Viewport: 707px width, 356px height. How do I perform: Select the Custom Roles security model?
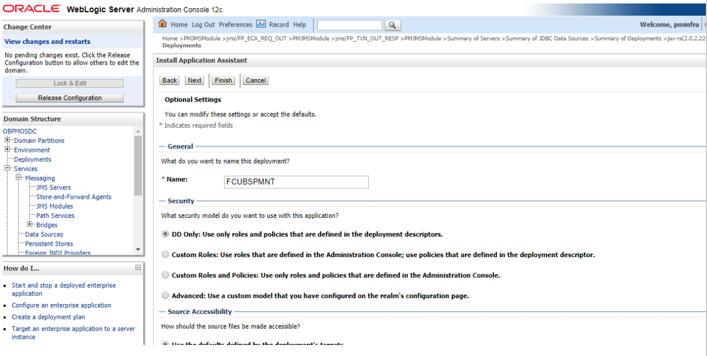pos(166,254)
